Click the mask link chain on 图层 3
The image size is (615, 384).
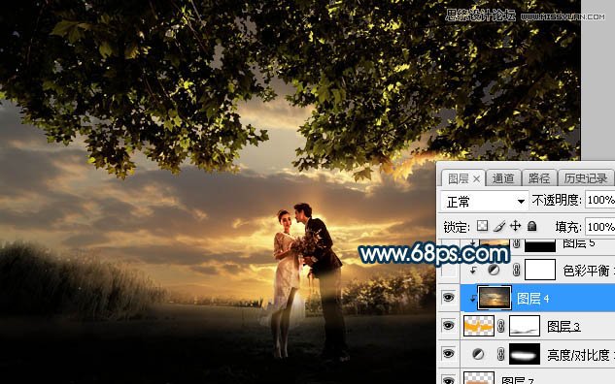point(501,326)
